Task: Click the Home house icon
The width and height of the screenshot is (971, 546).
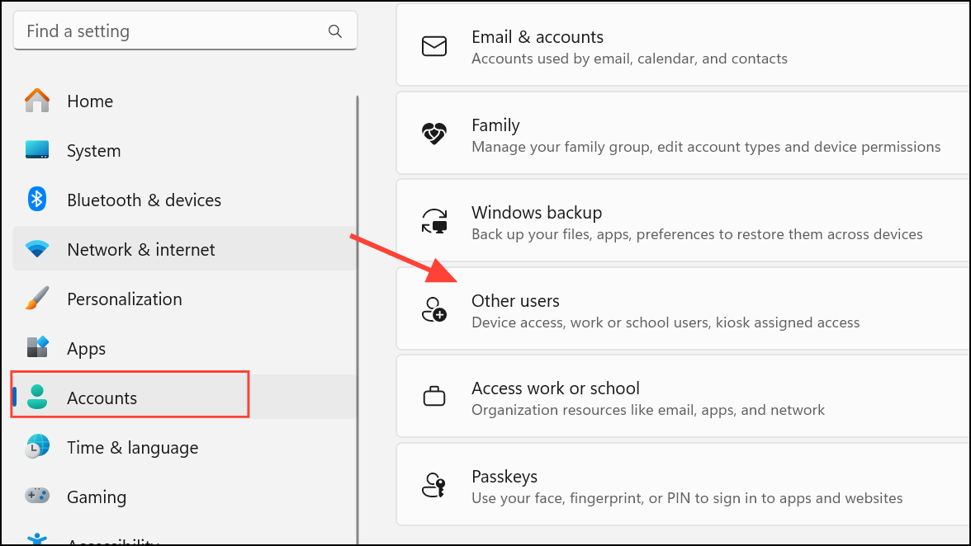Action: (37, 100)
